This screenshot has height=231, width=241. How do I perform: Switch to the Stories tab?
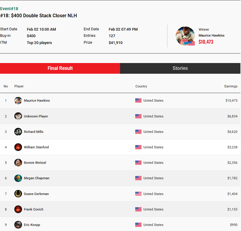180,68
